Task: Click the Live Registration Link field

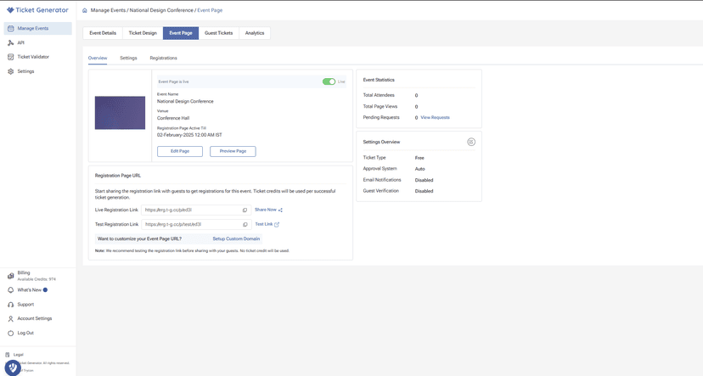Action: tap(196, 210)
